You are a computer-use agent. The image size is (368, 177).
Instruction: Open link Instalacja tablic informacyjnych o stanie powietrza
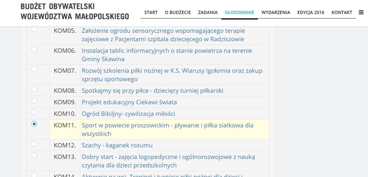pyautogui.click(x=167, y=55)
